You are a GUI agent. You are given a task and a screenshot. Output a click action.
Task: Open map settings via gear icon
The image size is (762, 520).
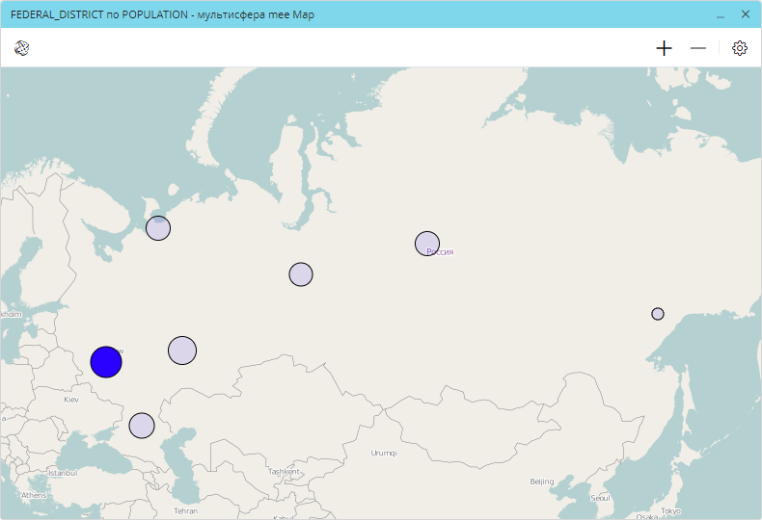click(740, 48)
